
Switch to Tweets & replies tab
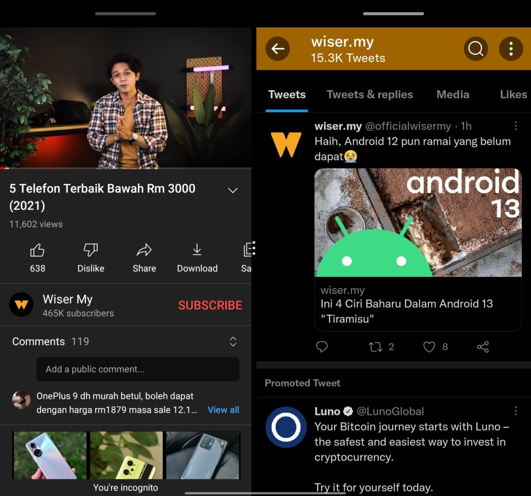[369, 94]
